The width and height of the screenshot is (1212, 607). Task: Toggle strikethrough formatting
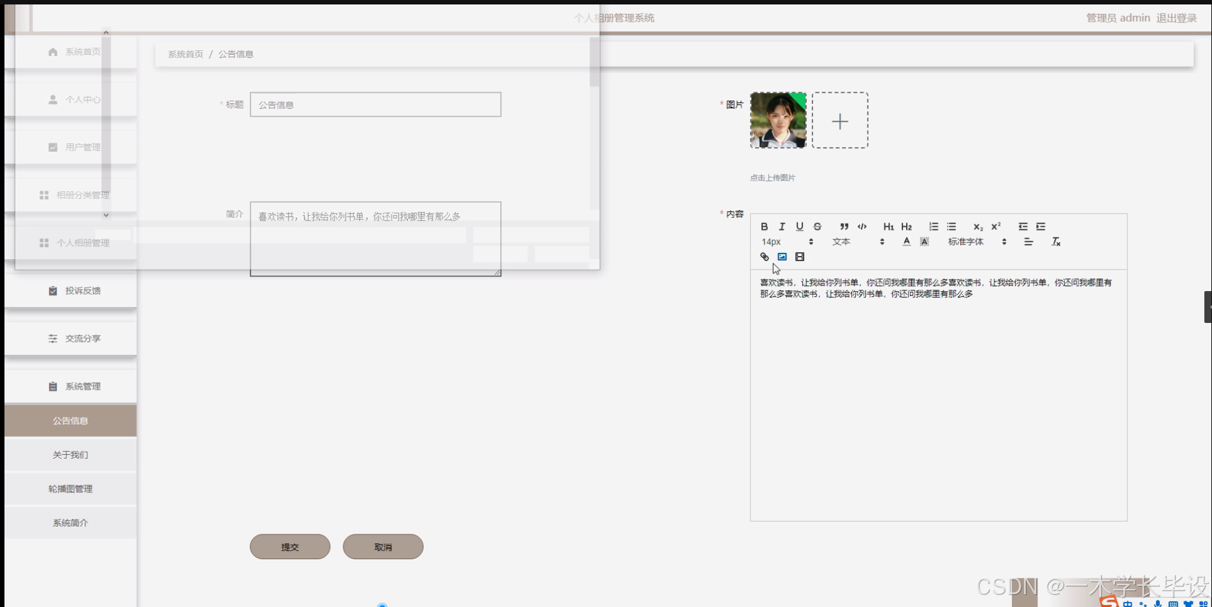pyautogui.click(x=818, y=227)
